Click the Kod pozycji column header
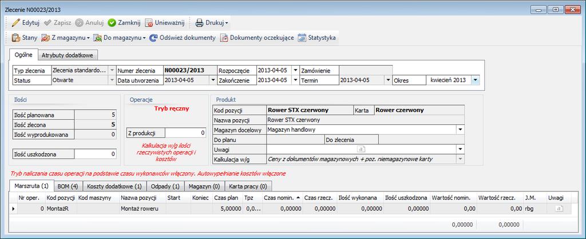This screenshot has width=586, height=239. (x=61, y=198)
